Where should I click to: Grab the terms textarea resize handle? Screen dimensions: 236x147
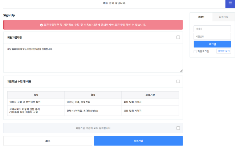181,71
